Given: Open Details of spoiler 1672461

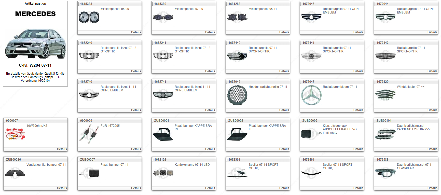Looking at the screenshot, I should [358, 188].
